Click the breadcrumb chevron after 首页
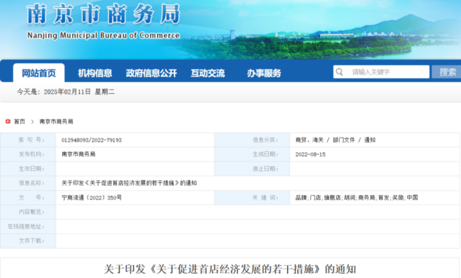The width and height of the screenshot is (461, 278). pos(32,122)
